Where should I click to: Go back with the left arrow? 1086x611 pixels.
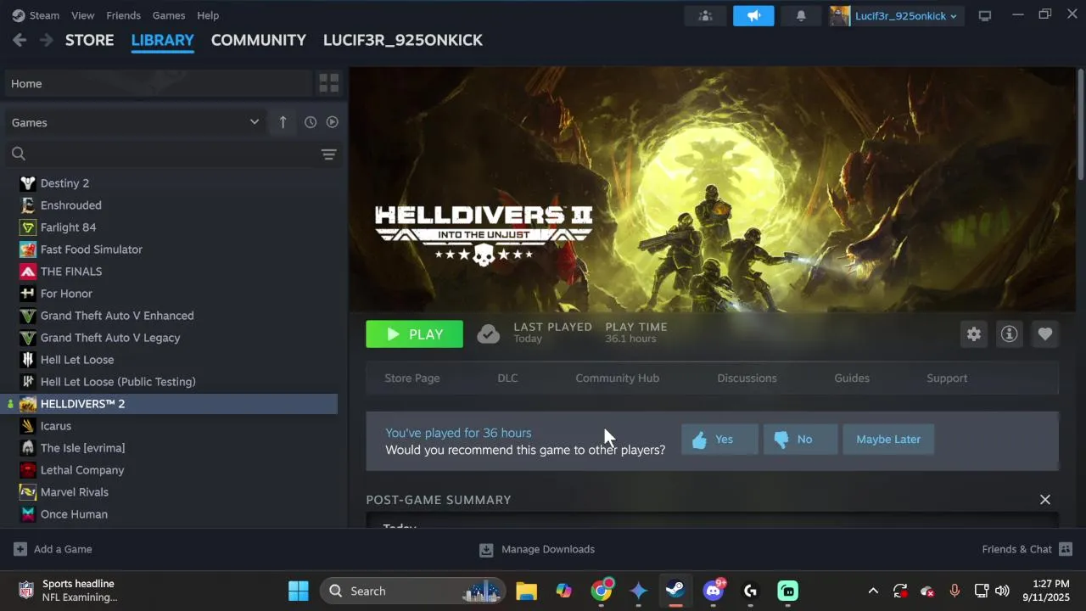click(20, 40)
